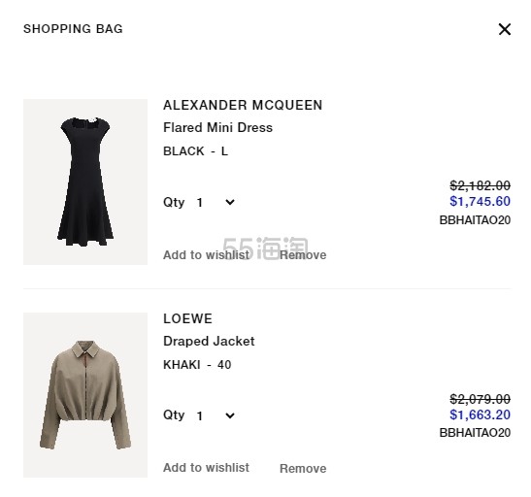Click the ALEXANDER MCQUEEN brand name
Viewport: 531px width, 497px height.
pos(243,105)
